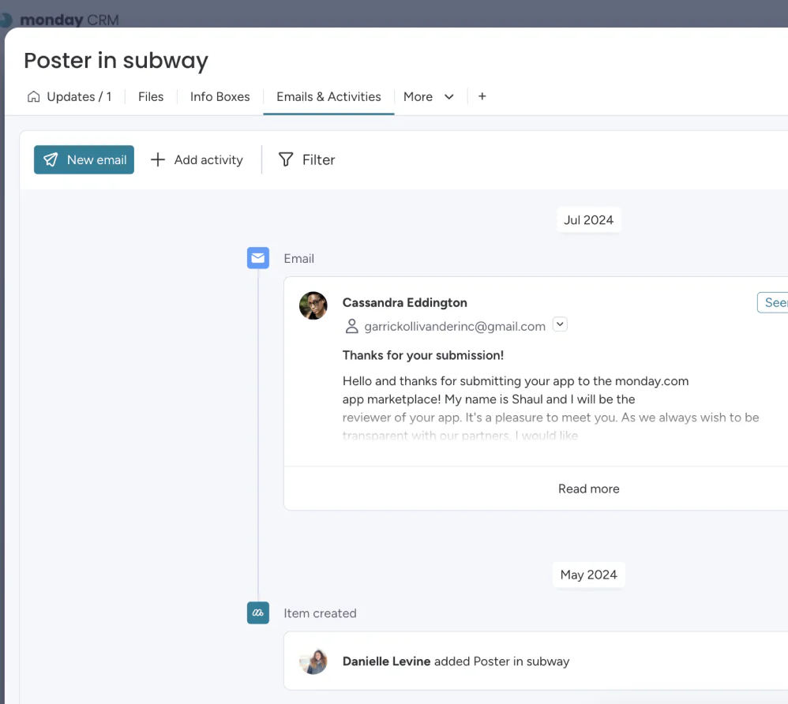Expand recipient details chevron next to email address
This screenshot has width=788, height=704.
point(560,324)
